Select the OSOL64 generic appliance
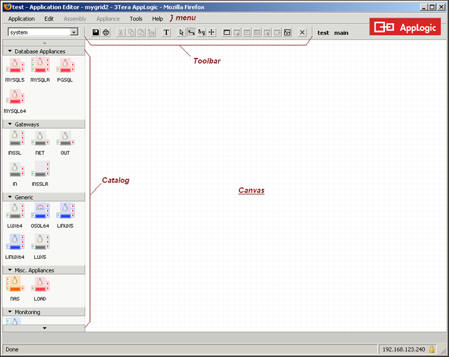Screen dimensions: 449x357 (40, 211)
